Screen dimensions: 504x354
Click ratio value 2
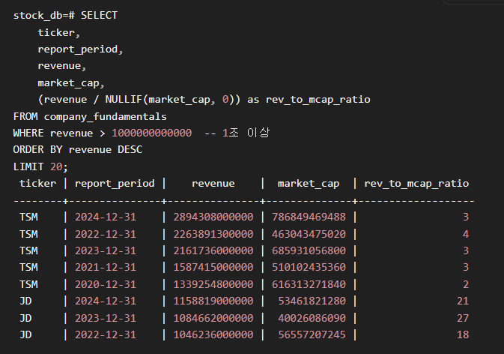pos(465,284)
